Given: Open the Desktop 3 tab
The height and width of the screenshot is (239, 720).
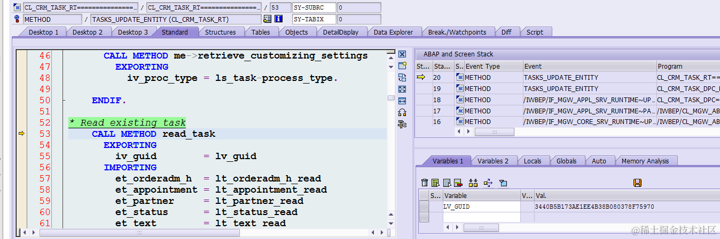Looking at the screenshot, I should point(133,32).
